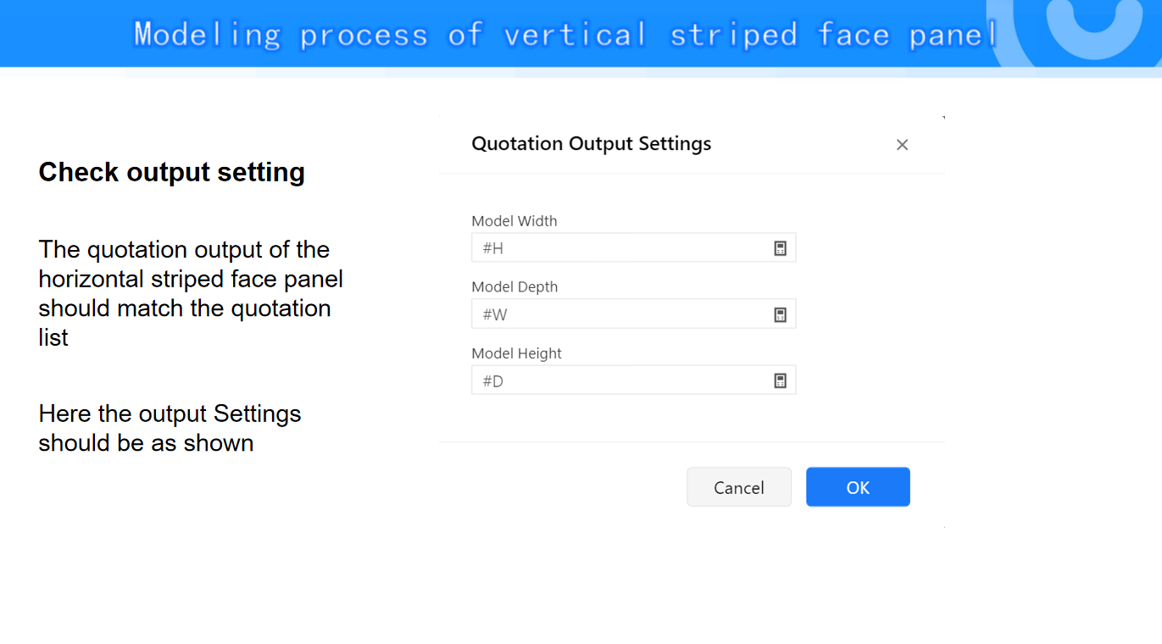Viewport: 1162px width, 644px height.
Task: Click the Model Depth label
Action: (x=514, y=287)
